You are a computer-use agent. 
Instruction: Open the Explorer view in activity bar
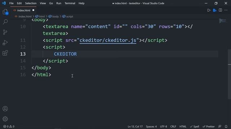(x=5, y=12)
